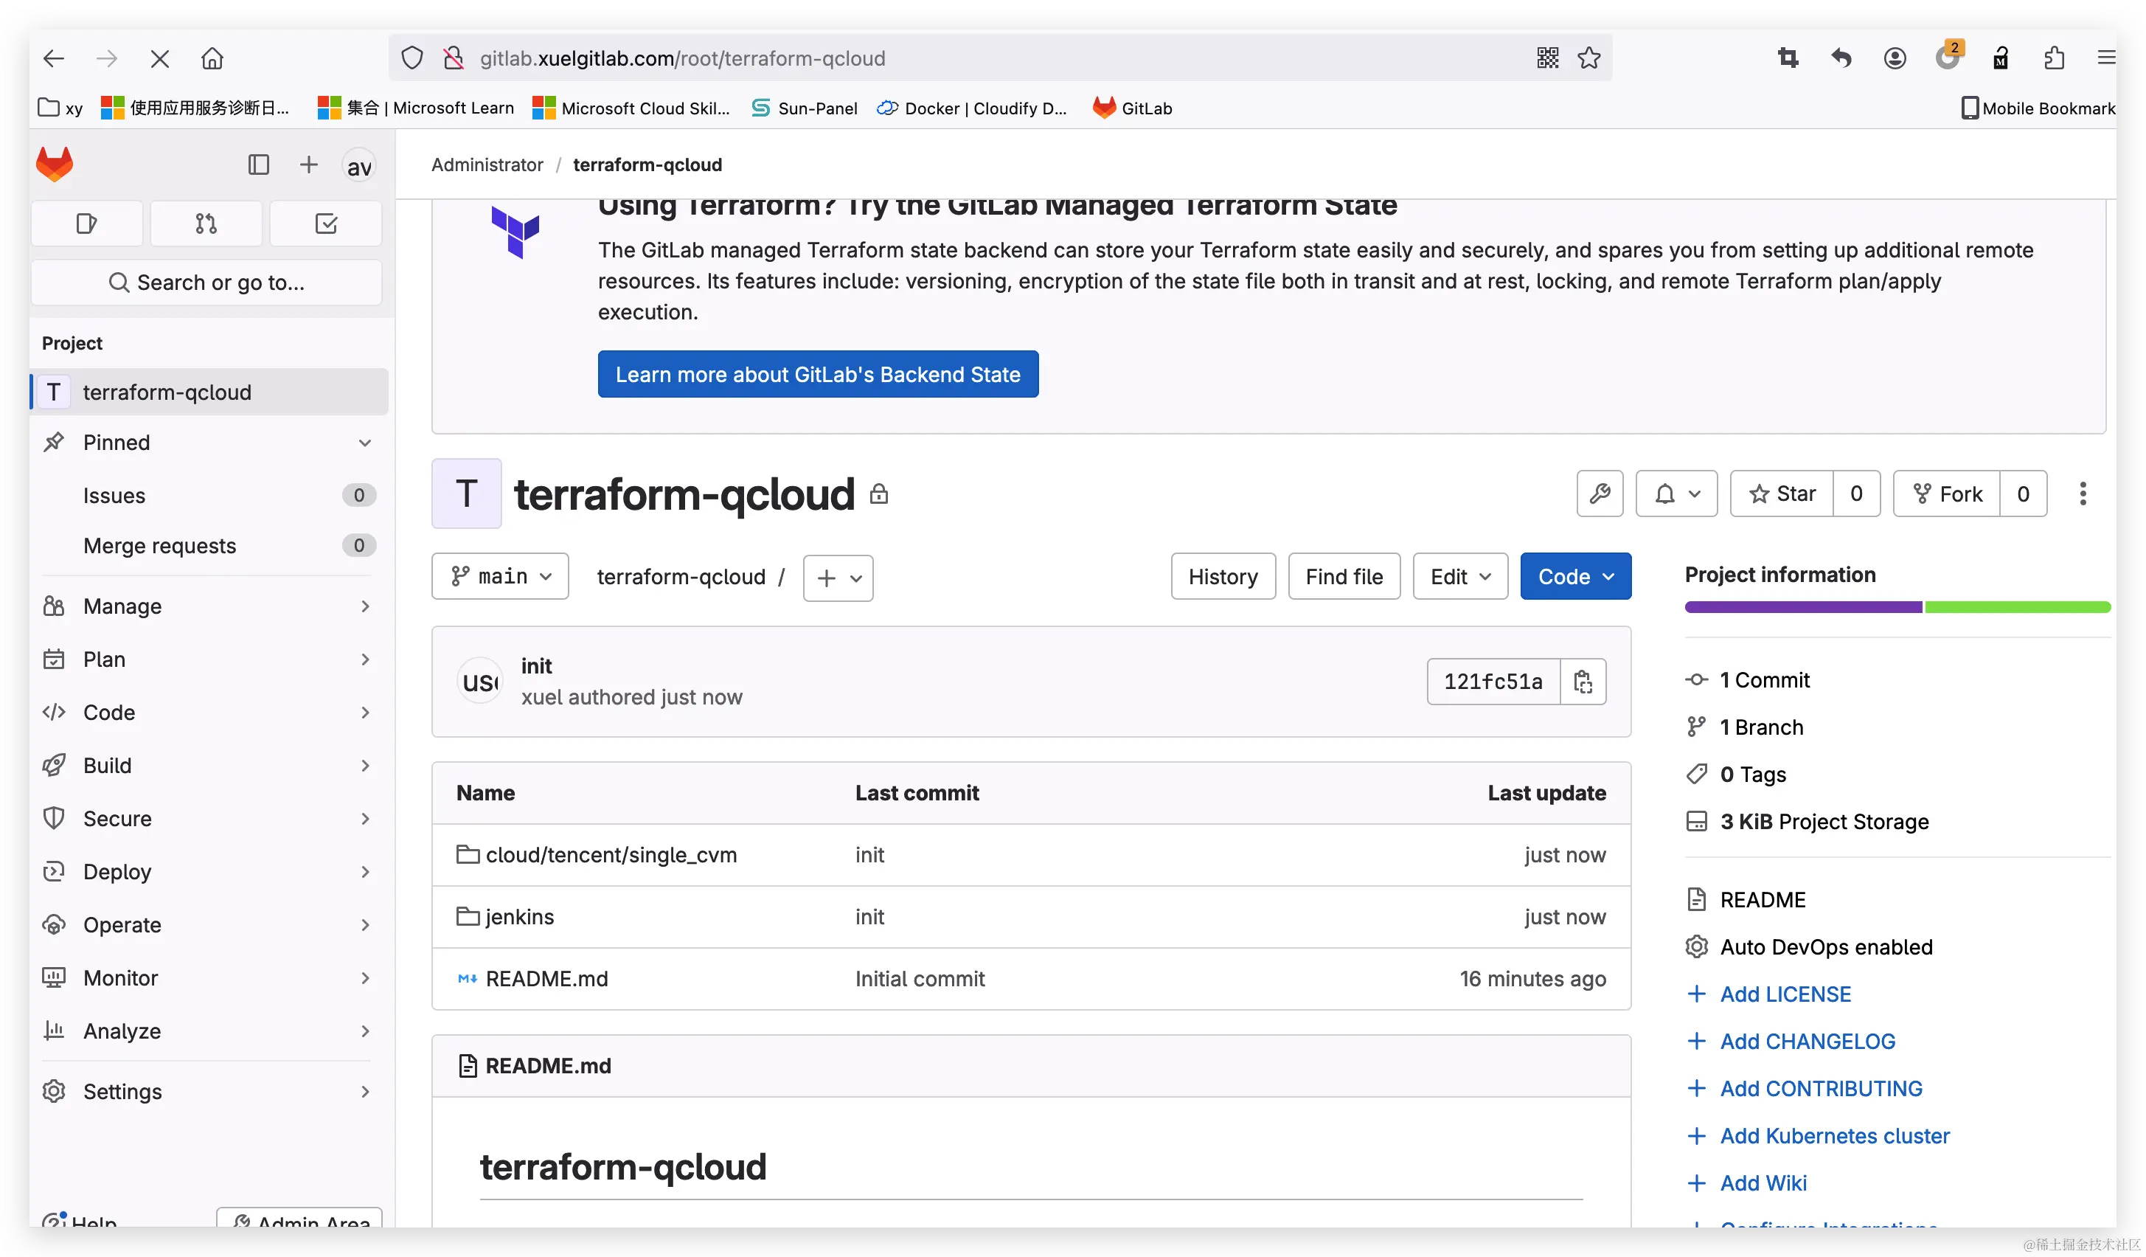Expand the Monitor sidebar section

pyautogui.click(x=208, y=977)
